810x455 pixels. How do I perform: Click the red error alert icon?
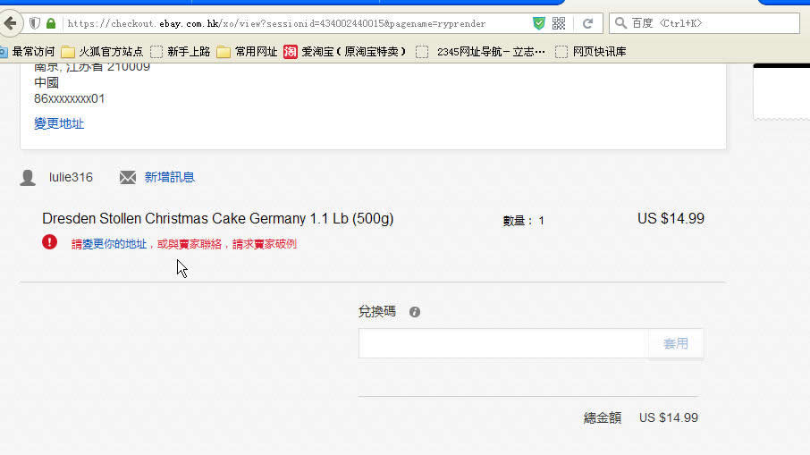(49, 241)
